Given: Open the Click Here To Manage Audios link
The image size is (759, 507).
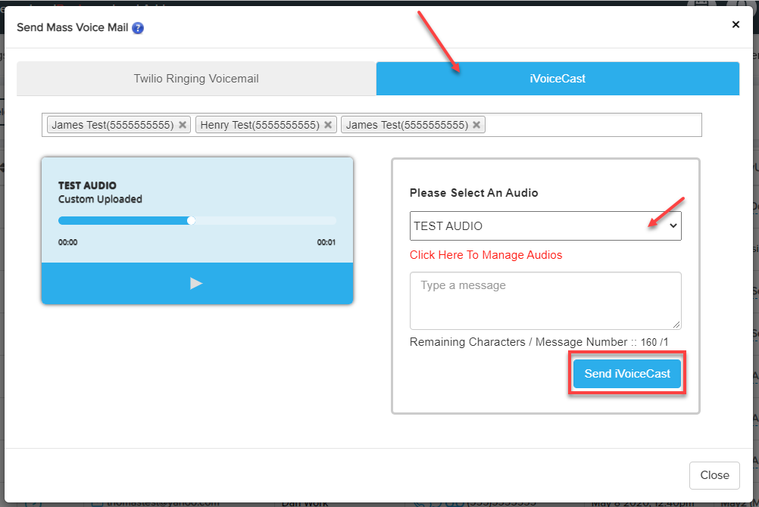Looking at the screenshot, I should [486, 255].
